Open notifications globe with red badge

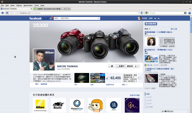pos(51,18)
